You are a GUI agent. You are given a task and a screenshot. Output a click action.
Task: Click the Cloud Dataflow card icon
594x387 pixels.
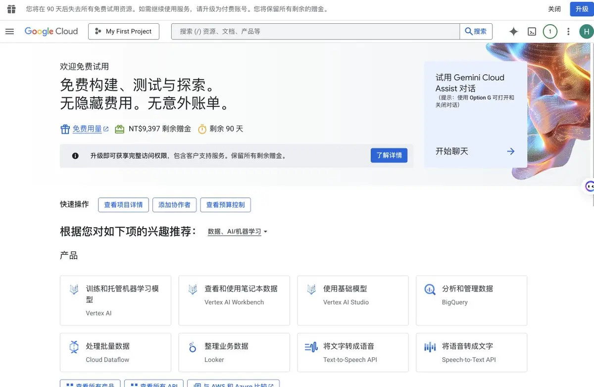pyautogui.click(x=74, y=347)
